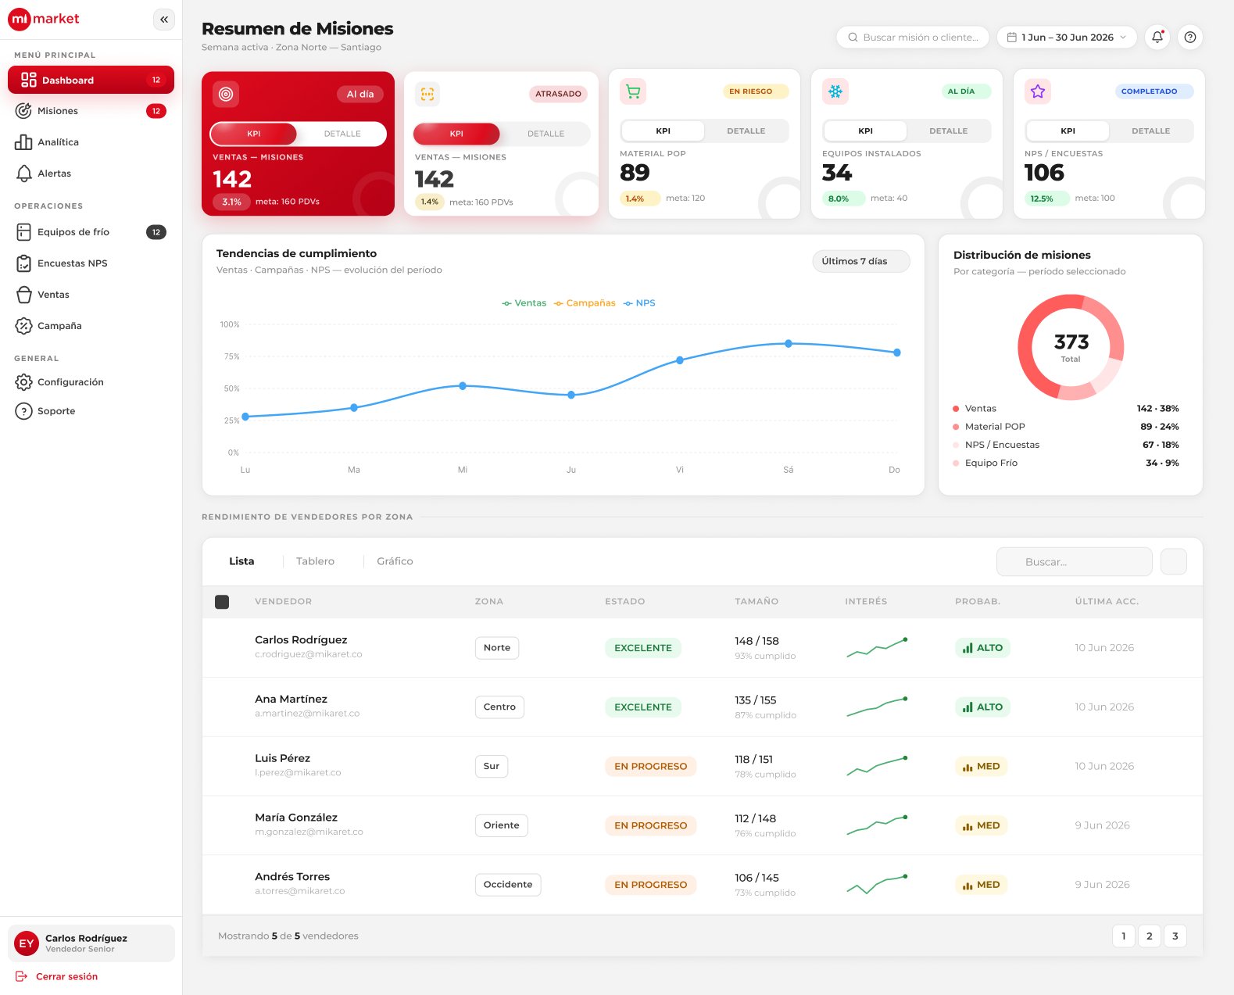The width and height of the screenshot is (1234, 995).
Task: Open Dashboard in the main menu
Action: (91, 80)
